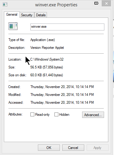Click the pin icon in title bar

pyautogui.click(x=97, y=3)
